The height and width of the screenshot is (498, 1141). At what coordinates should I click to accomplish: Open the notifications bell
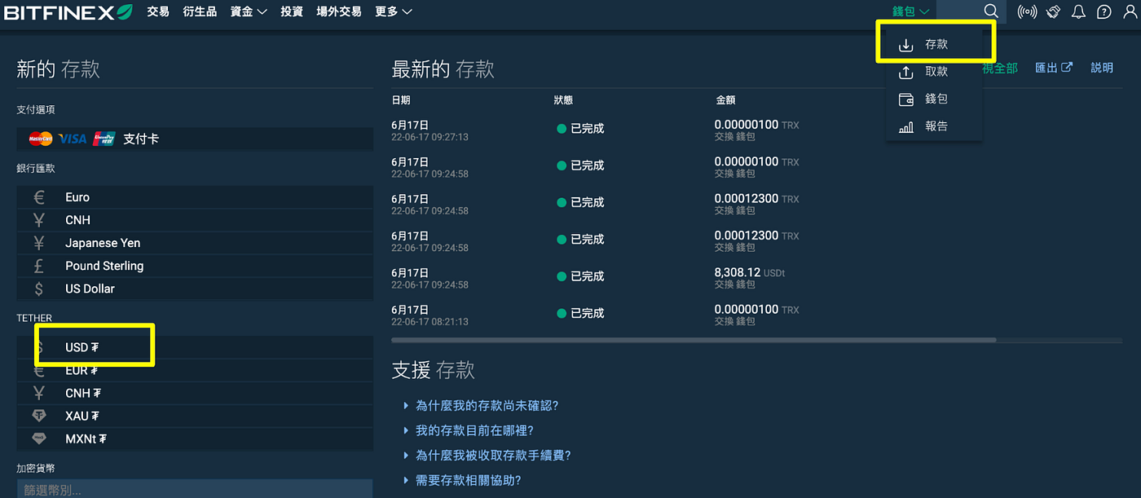pyautogui.click(x=1078, y=11)
